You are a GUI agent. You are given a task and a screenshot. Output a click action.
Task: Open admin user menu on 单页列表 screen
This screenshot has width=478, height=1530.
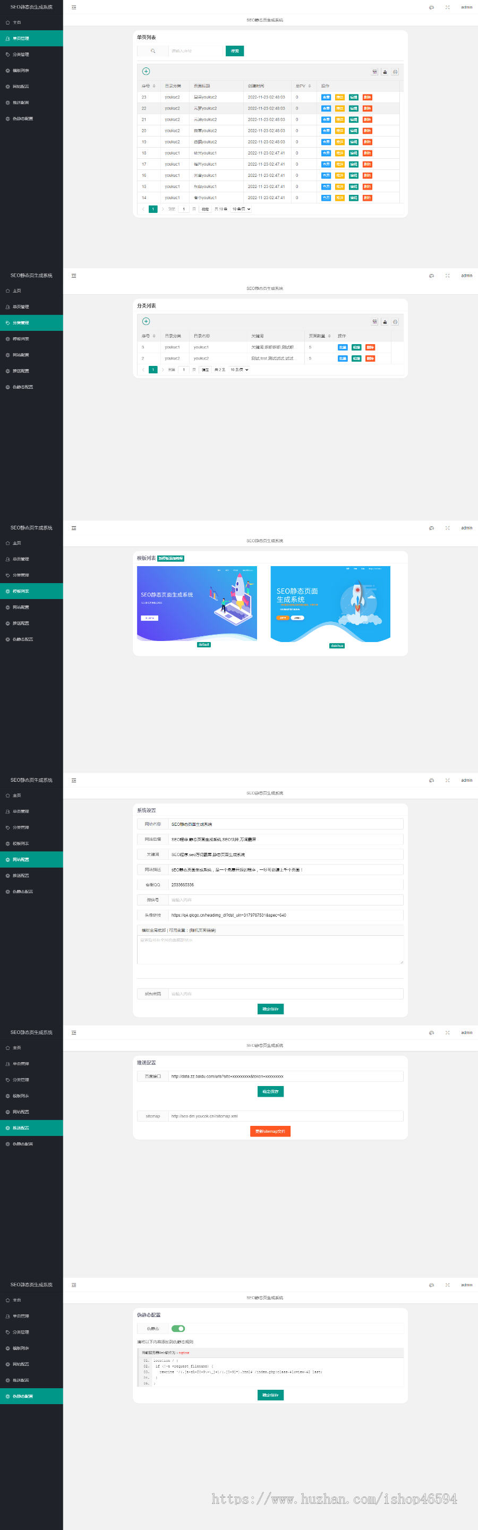click(x=467, y=7)
